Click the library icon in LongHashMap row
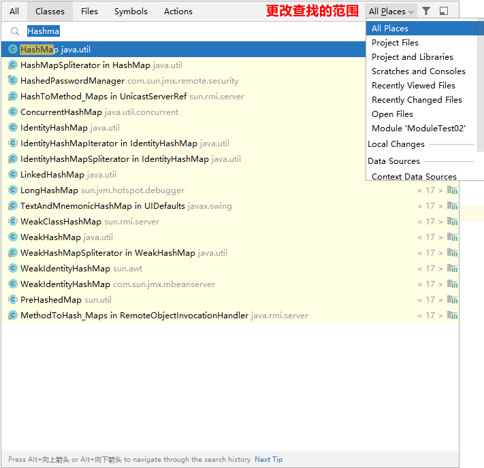Image resolution: width=484 pixels, height=468 pixels. pyautogui.click(x=452, y=190)
